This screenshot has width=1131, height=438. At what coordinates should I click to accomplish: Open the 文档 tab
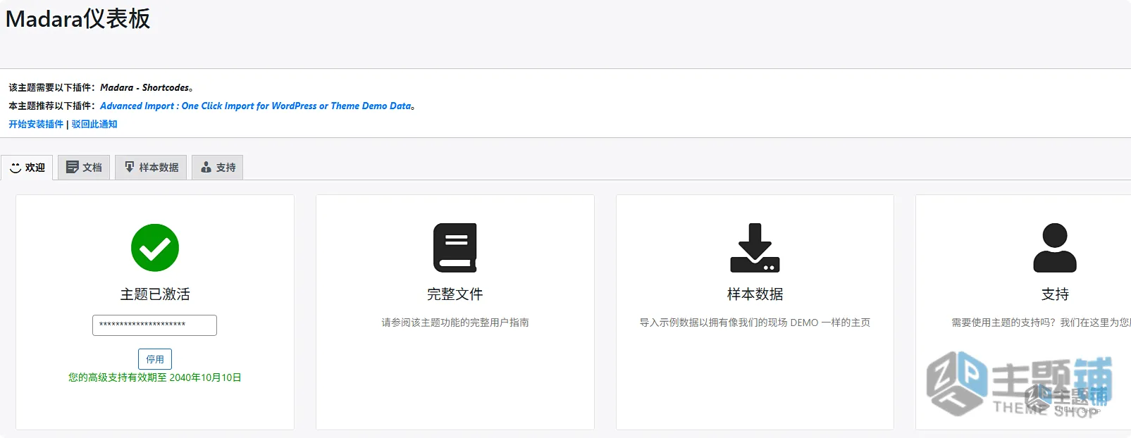click(84, 168)
